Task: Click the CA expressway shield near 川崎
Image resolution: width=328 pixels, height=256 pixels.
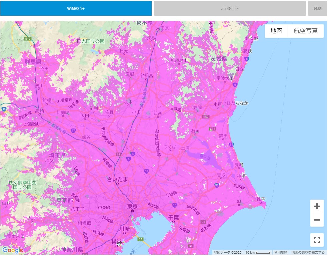Action: click(x=140, y=239)
